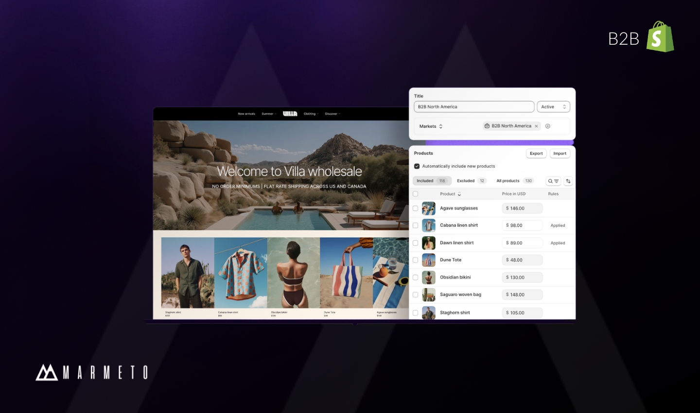Open the Cabana linen shirt storefront image

coord(241,273)
